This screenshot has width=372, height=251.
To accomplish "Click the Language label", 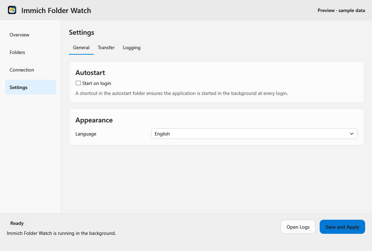I will tap(86, 134).
